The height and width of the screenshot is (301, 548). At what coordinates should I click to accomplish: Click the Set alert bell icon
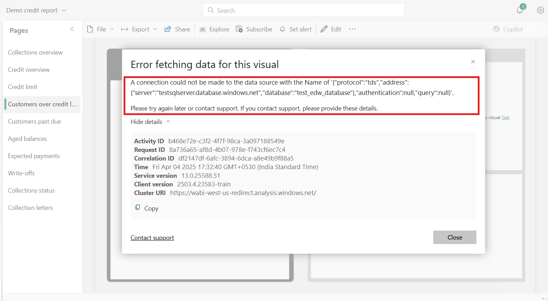(x=282, y=29)
